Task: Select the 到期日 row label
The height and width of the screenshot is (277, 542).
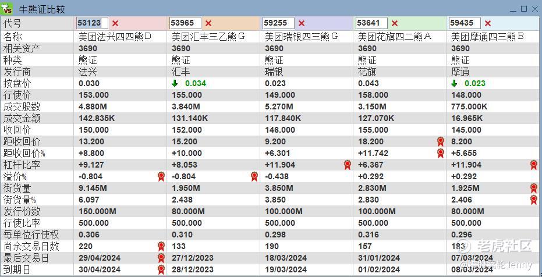Action: click(x=17, y=269)
